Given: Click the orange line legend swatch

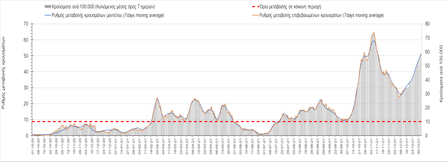Looking at the screenshot, I should click(255, 15).
